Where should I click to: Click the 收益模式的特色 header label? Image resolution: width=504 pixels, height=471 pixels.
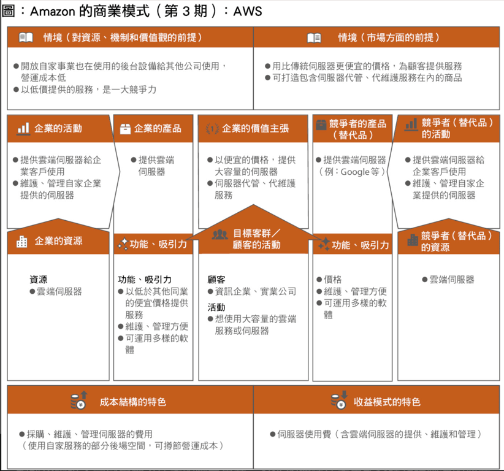(387, 402)
